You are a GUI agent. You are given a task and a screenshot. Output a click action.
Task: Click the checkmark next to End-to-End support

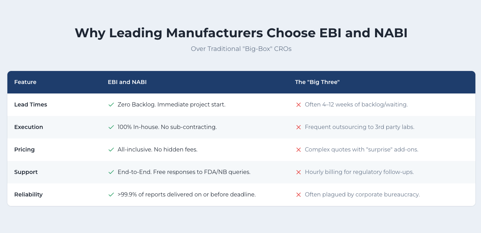(111, 172)
